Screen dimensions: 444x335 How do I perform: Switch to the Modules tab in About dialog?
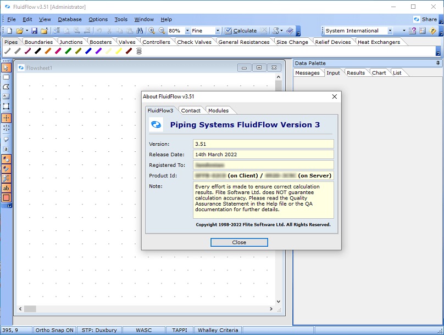click(218, 111)
